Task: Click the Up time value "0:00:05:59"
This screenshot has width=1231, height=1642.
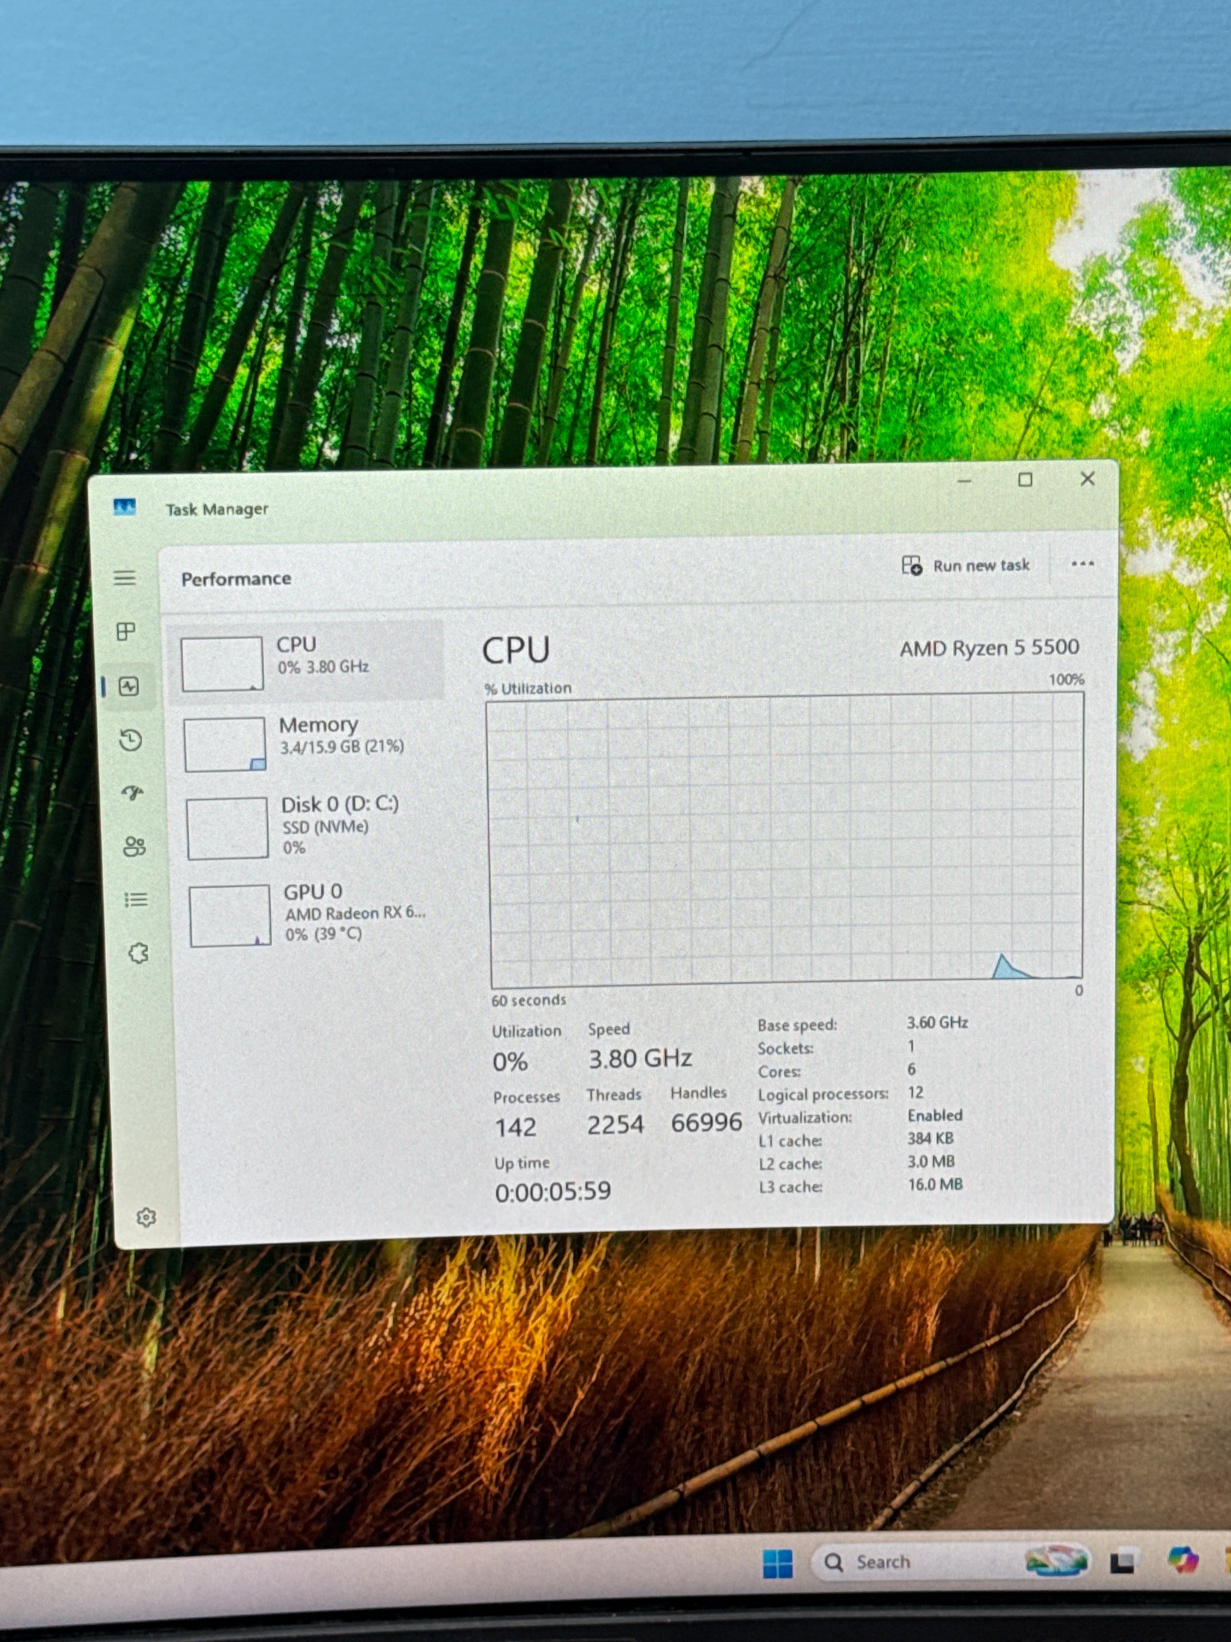Action: pos(553,1192)
